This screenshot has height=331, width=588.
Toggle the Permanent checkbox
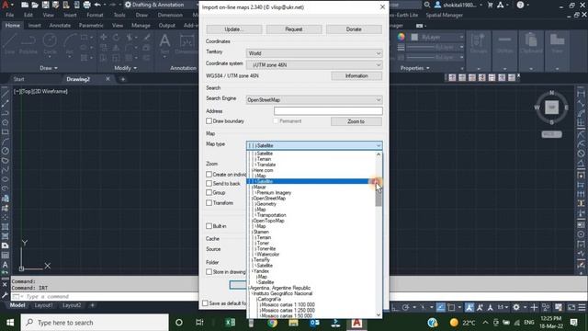click(276, 121)
